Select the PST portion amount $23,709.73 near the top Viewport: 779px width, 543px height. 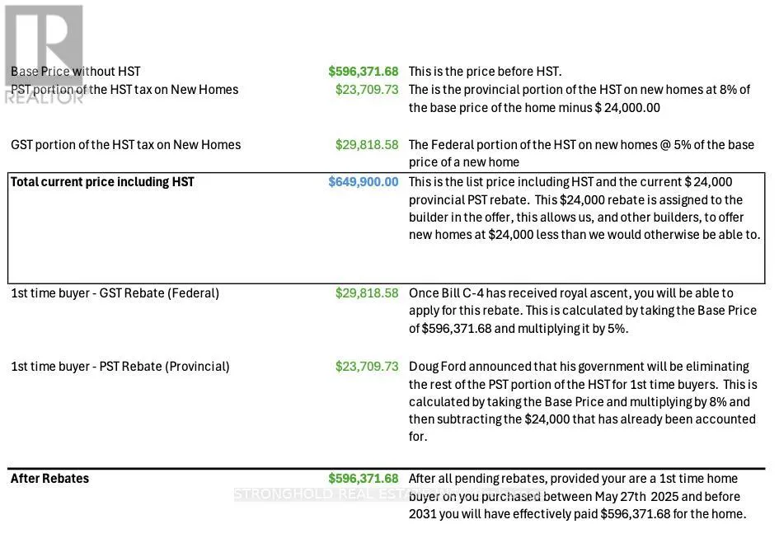coord(366,90)
